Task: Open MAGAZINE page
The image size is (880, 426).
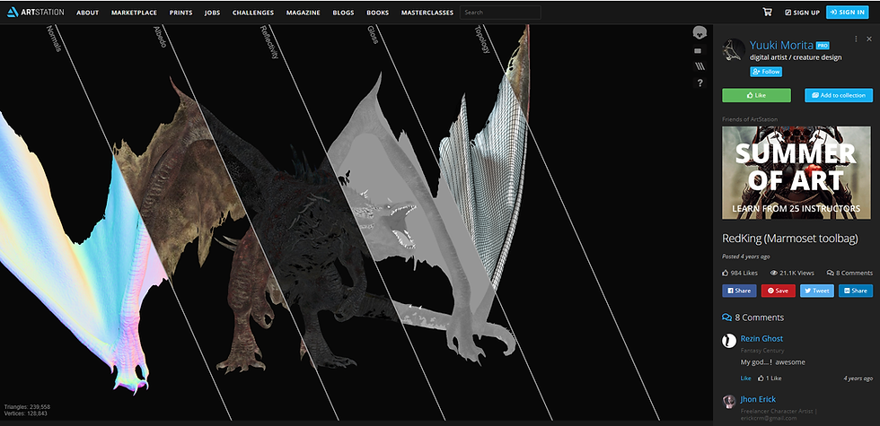Action: (304, 13)
